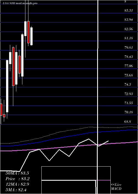Image resolution: width=138 pixels, height=194 pixels.
Task: Click the 74.3 price axis label
Action: click(128, 85)
